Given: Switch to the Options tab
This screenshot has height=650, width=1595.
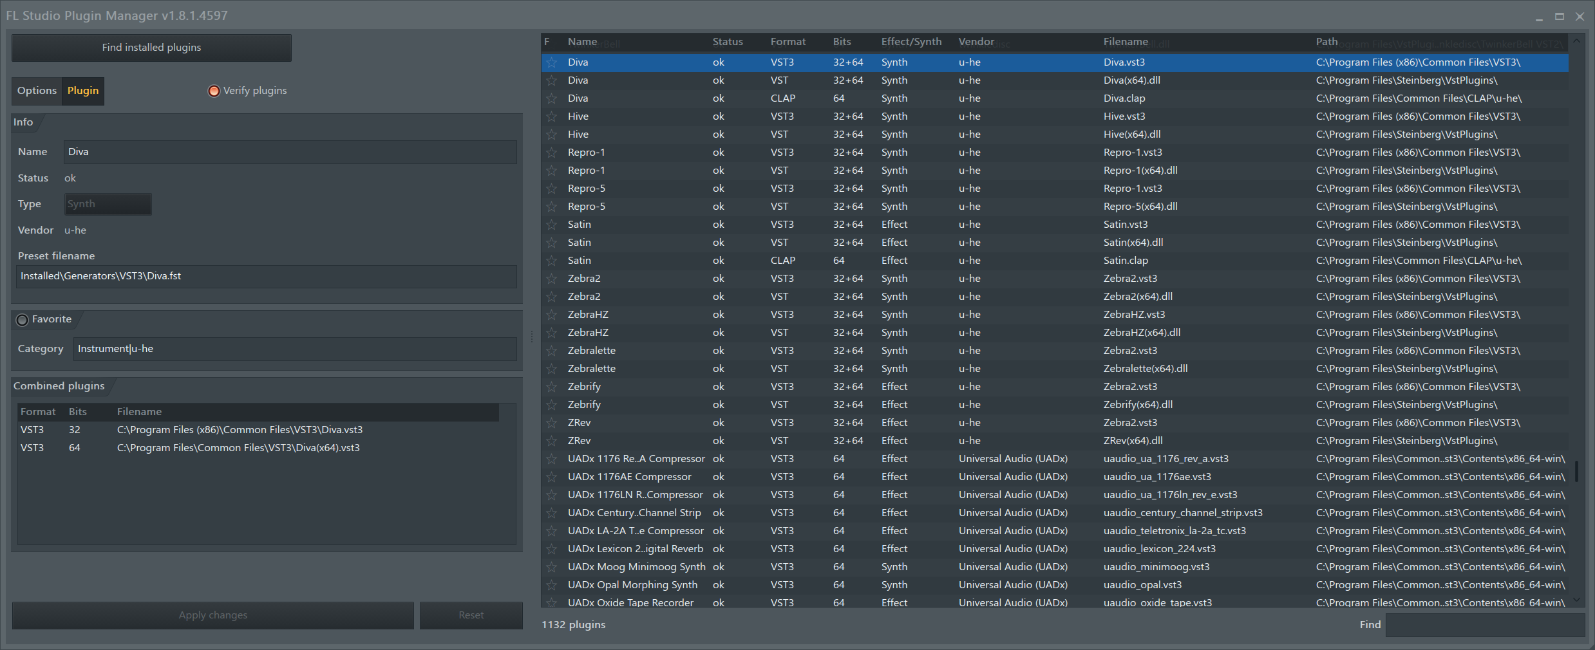Looking at the screenshot, I should 37,91.
